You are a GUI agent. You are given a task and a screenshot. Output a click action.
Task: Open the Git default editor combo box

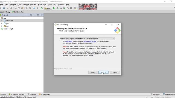click(87, 39)
